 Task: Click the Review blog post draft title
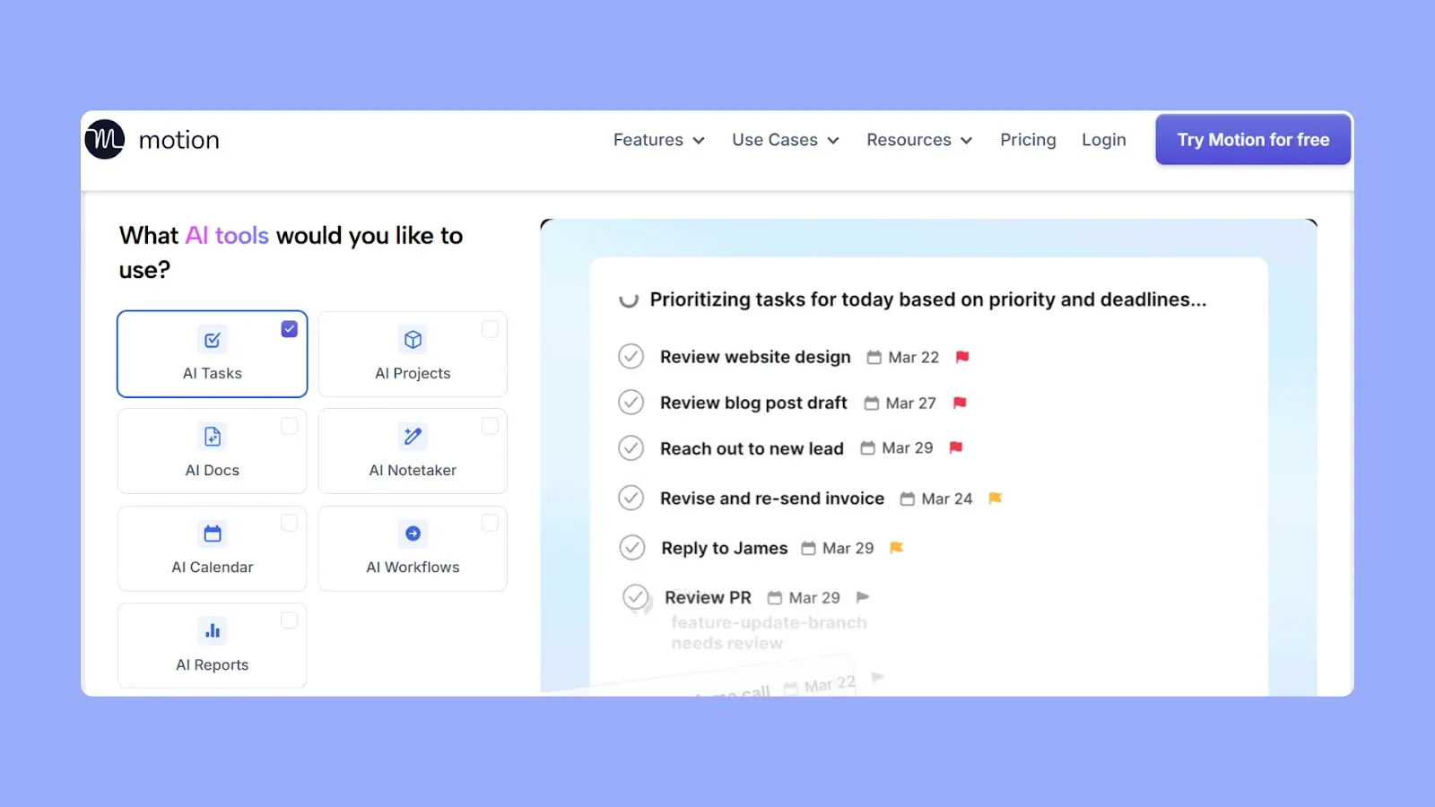(753, 403)
